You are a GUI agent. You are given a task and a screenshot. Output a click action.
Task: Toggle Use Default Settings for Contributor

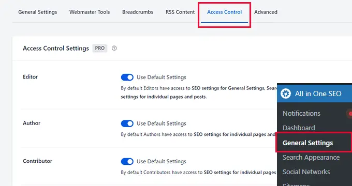tap(127, 161)
